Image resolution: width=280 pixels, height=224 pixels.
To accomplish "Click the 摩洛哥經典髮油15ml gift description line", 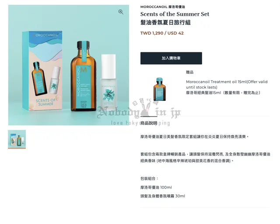I will [x=223, y=93].
